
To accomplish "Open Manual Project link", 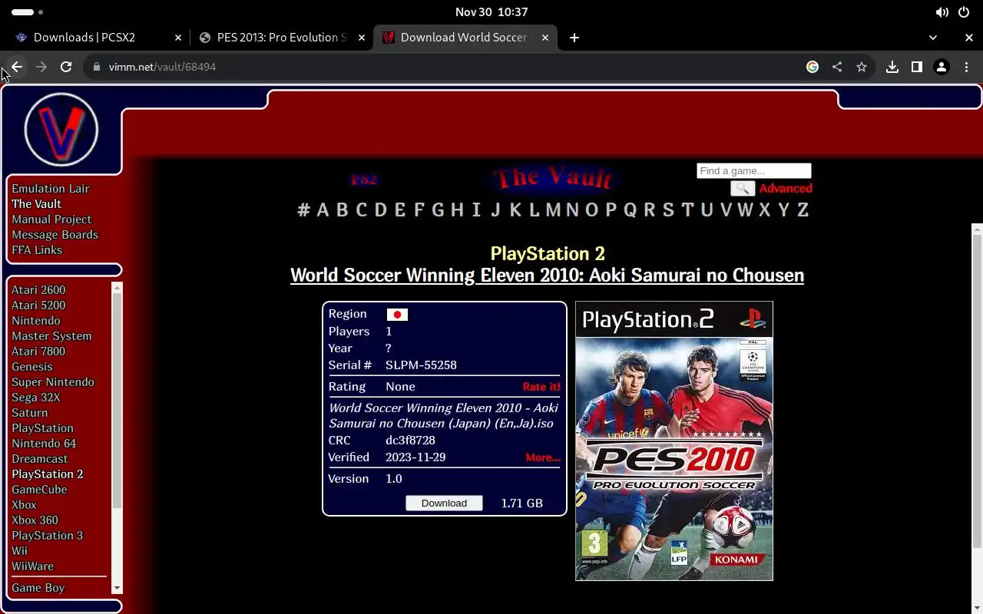I will pyautogui.click(x=51, y=220).
